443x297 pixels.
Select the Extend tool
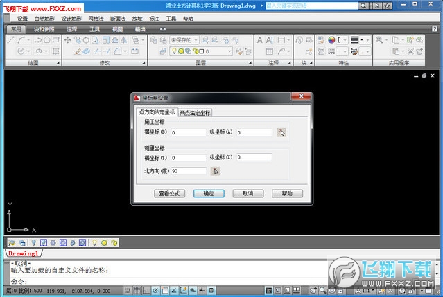[106, 51]
